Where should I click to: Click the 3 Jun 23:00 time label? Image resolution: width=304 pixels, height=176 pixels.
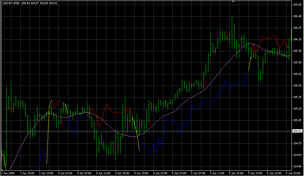46,173
